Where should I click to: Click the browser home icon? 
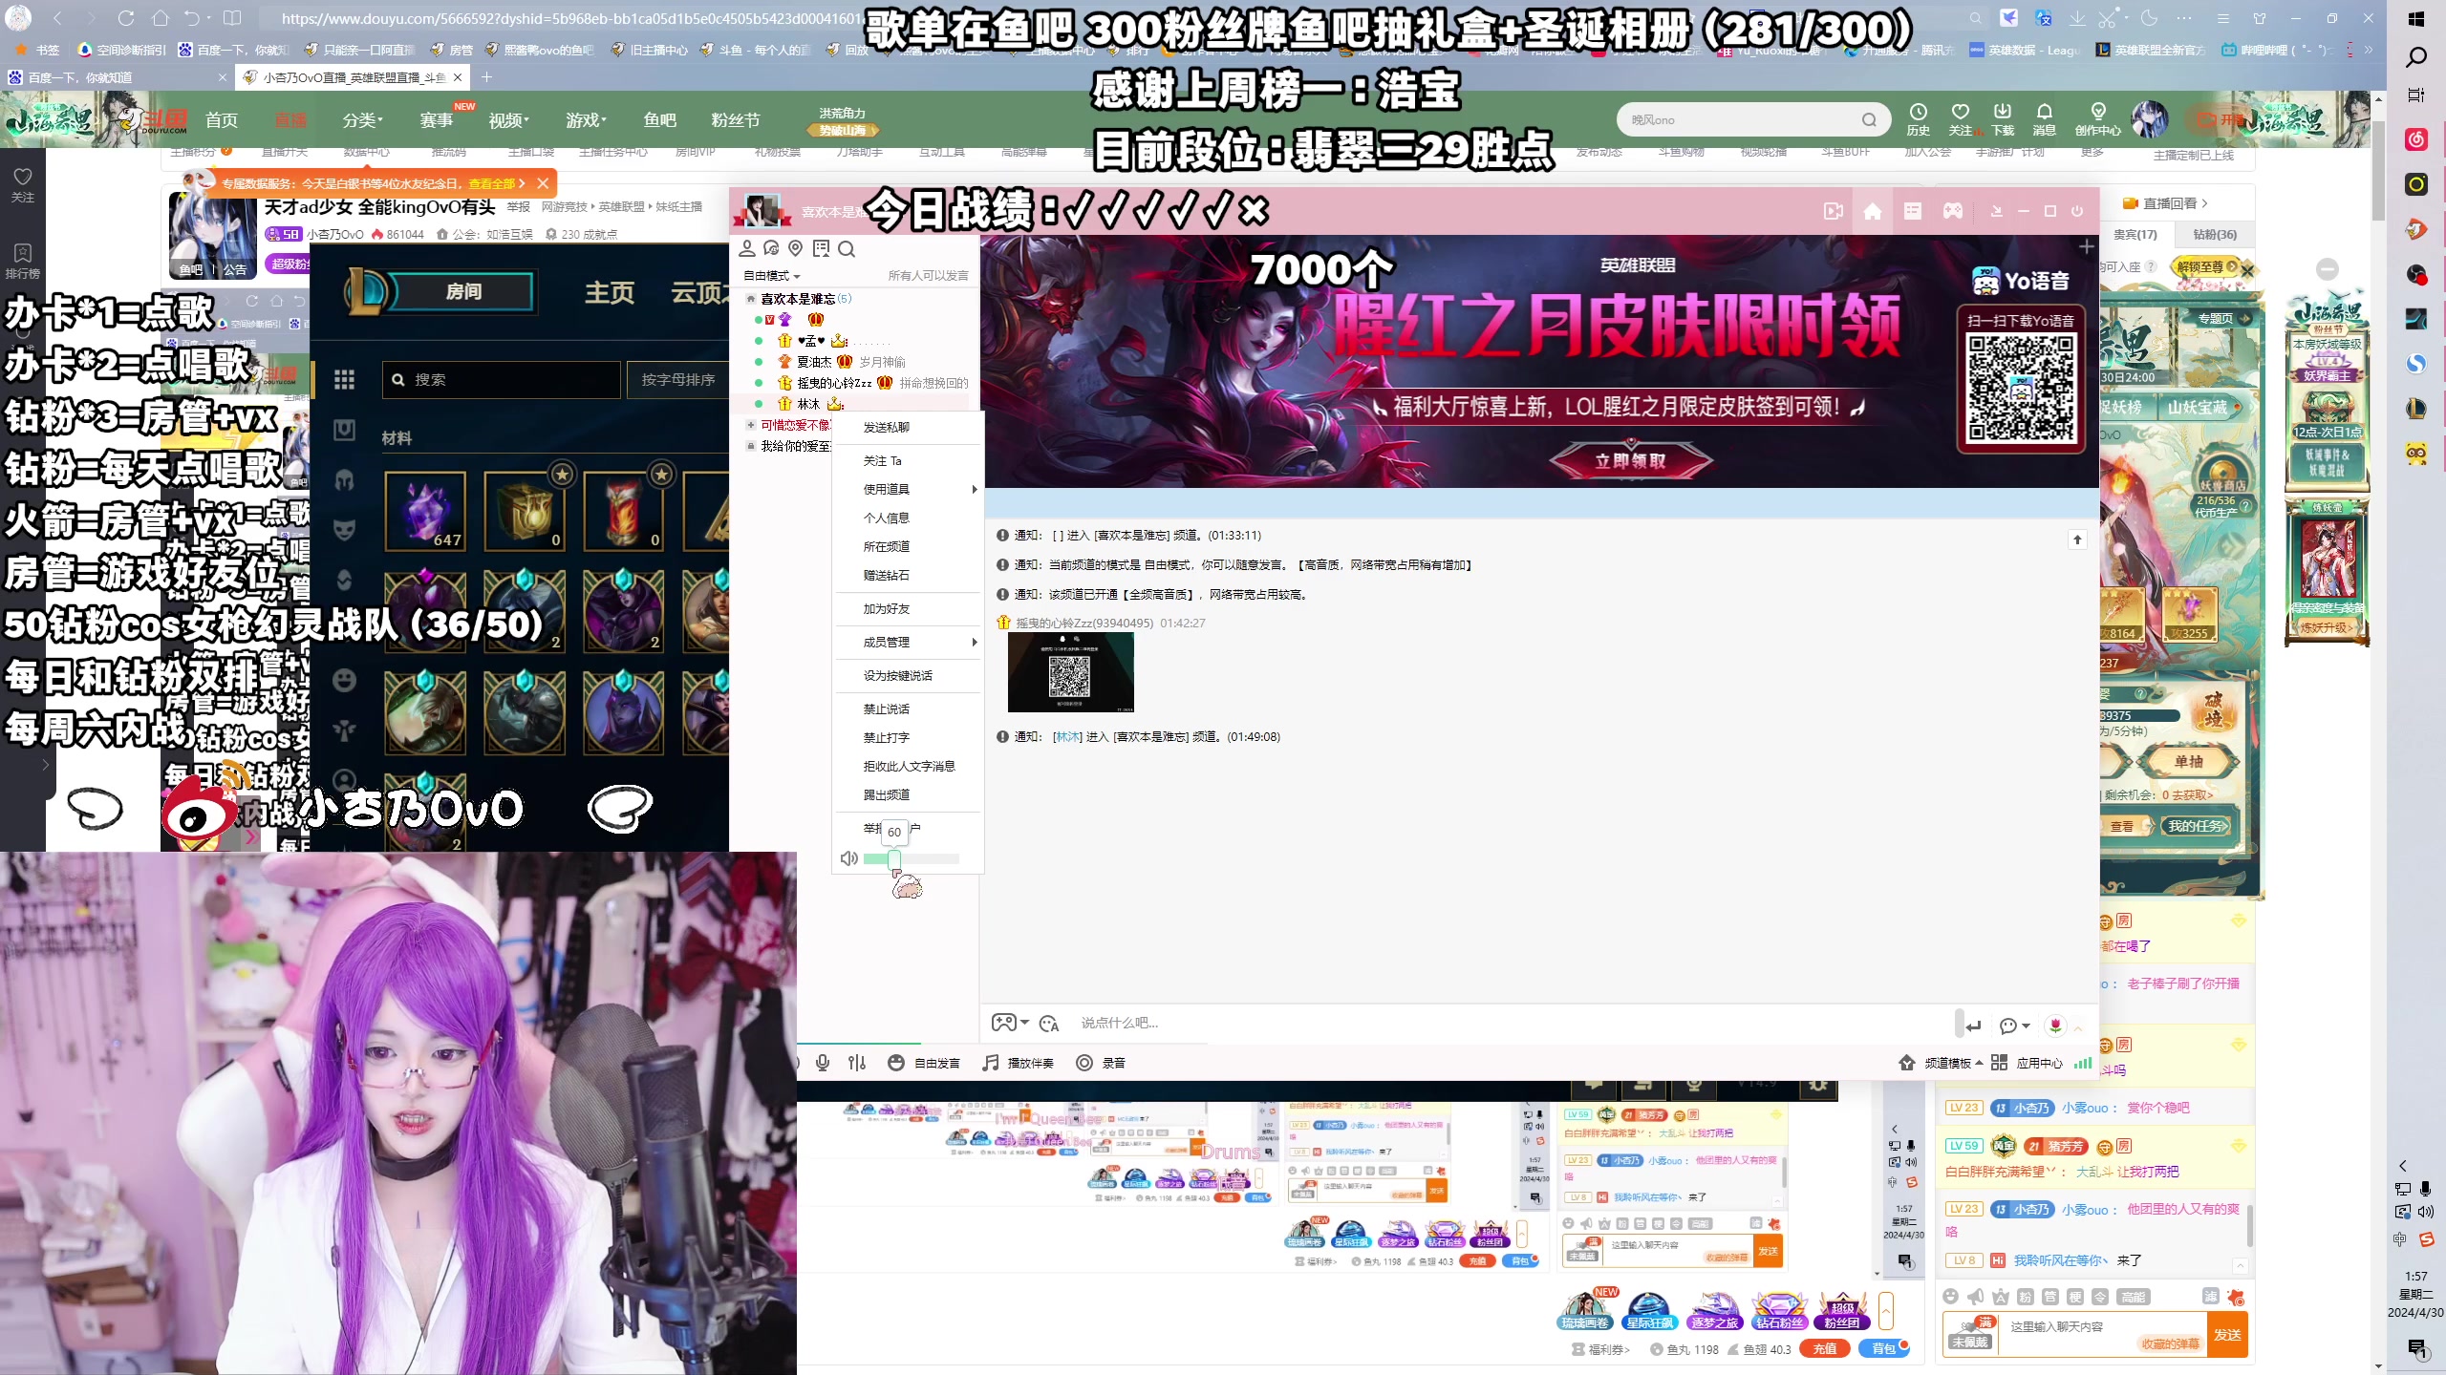[160, 18]
